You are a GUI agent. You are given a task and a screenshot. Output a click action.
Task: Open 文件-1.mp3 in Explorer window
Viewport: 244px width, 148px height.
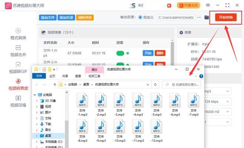point(82,105)
